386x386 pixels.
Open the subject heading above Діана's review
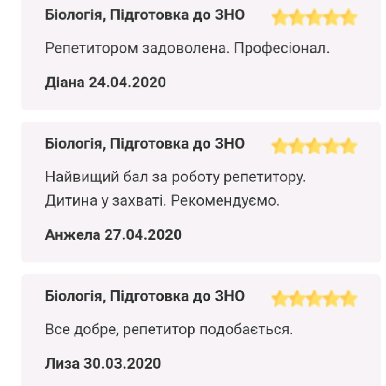pyautogui.click(x=145, y=15)
